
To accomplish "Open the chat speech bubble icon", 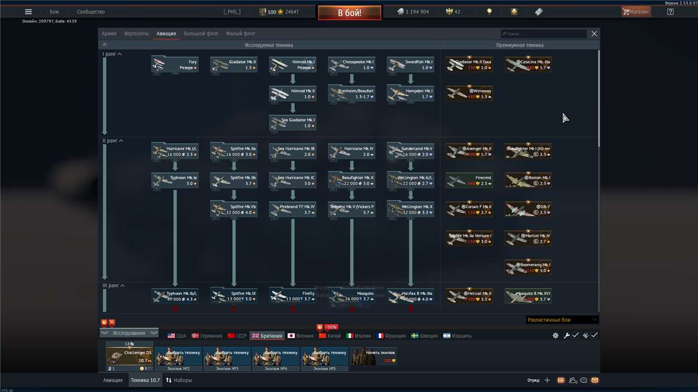I will [583, 380].
